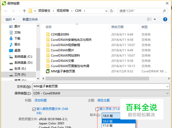Open the help question mark icon
The image size is (172, 128).
pyautogui.click(x=165, y=19)
